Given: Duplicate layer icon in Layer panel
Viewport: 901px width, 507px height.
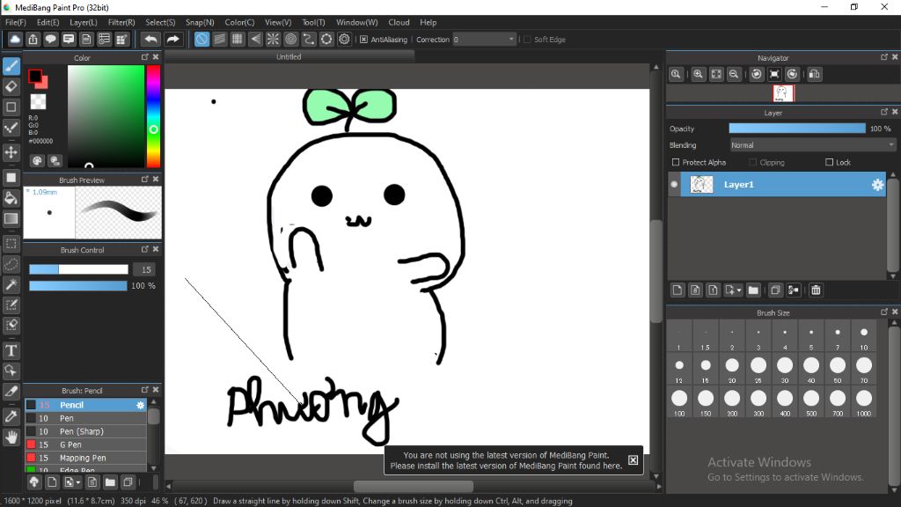Looking at the screenshot, I should point(775,290).
